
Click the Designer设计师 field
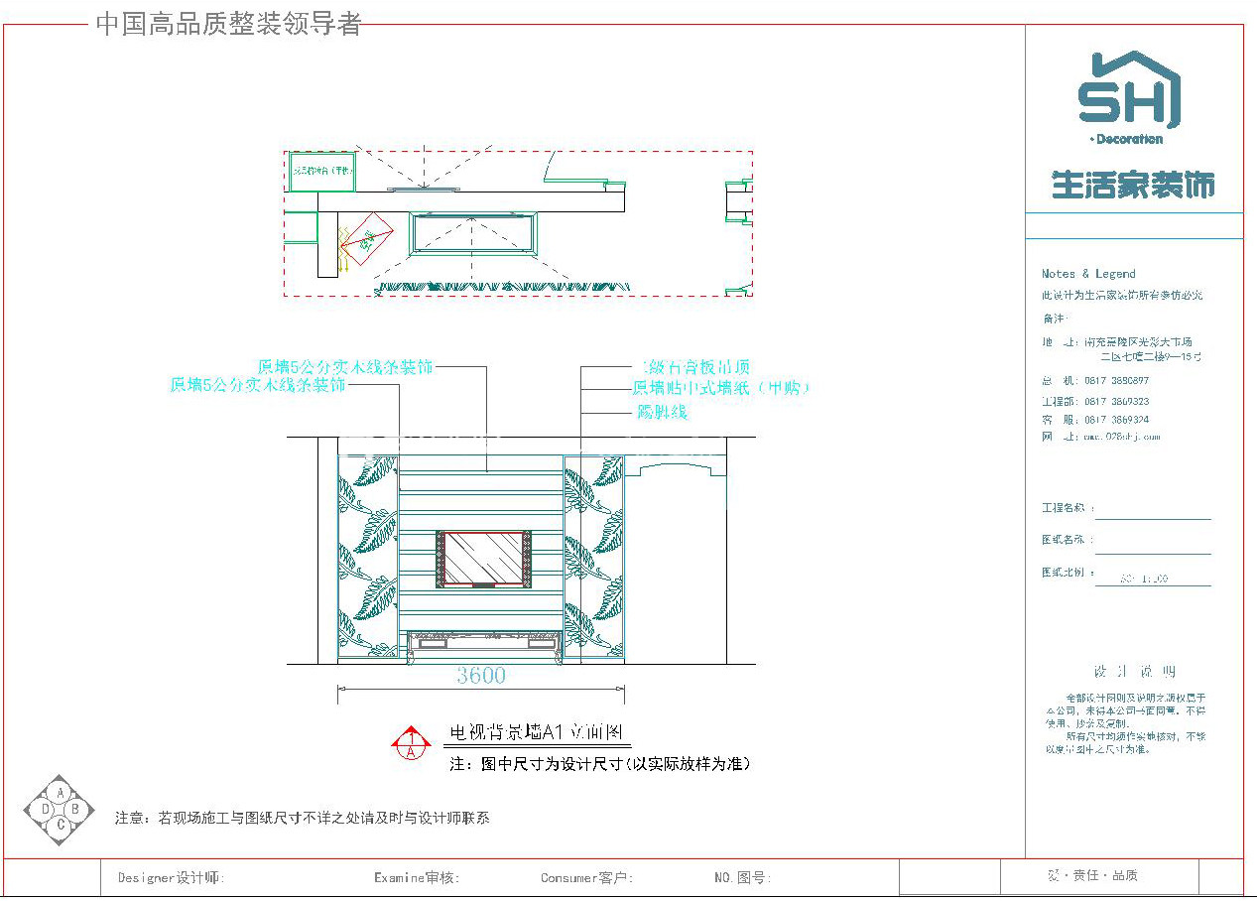(x=172, y=878)
